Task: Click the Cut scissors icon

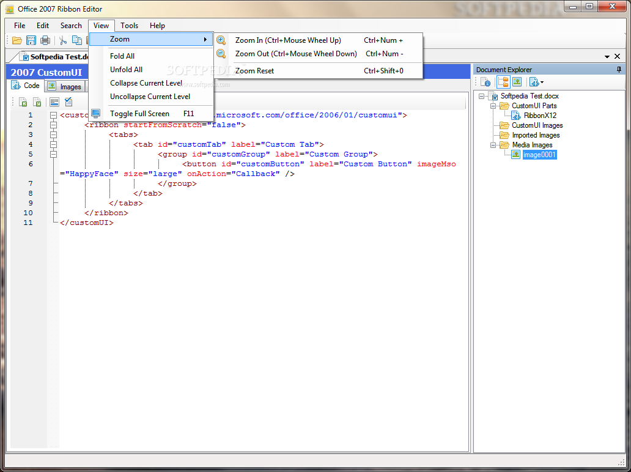Action: [63, 40]
